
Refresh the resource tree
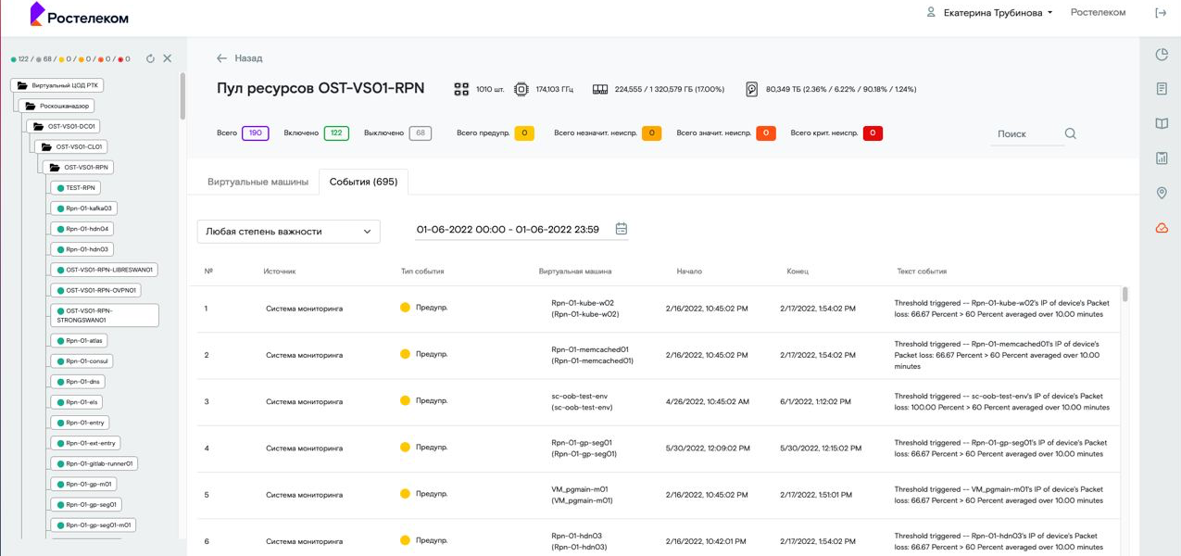point(150,58)
